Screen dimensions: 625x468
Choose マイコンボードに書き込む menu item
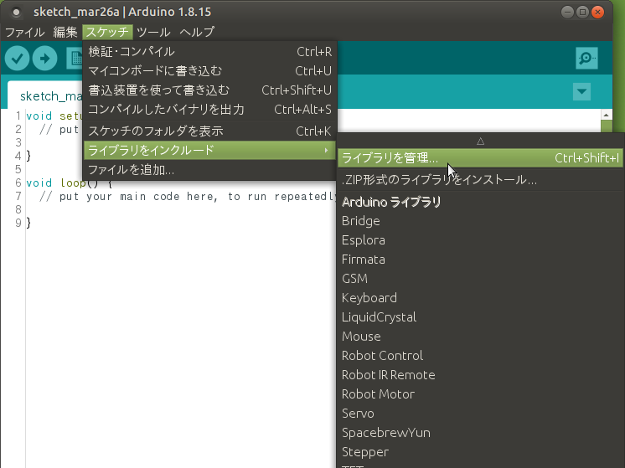(209, 70)
